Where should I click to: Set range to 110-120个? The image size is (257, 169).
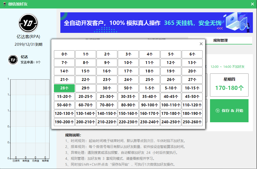tap(192, 105)
